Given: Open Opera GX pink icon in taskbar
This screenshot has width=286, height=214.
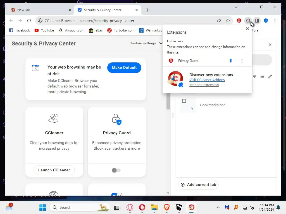Looking at the screenshot, I should (130, 207).
